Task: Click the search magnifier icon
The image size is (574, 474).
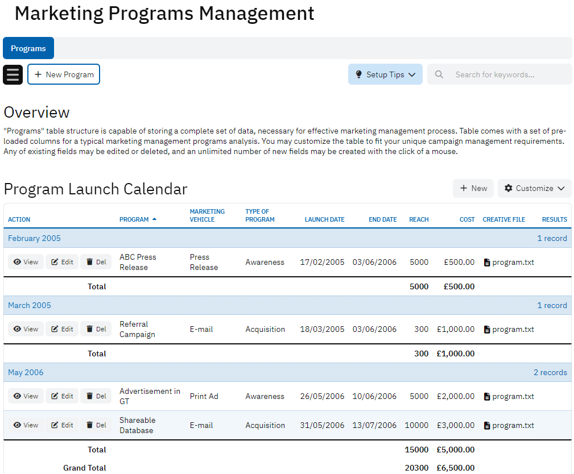Action: pos(439,74)
